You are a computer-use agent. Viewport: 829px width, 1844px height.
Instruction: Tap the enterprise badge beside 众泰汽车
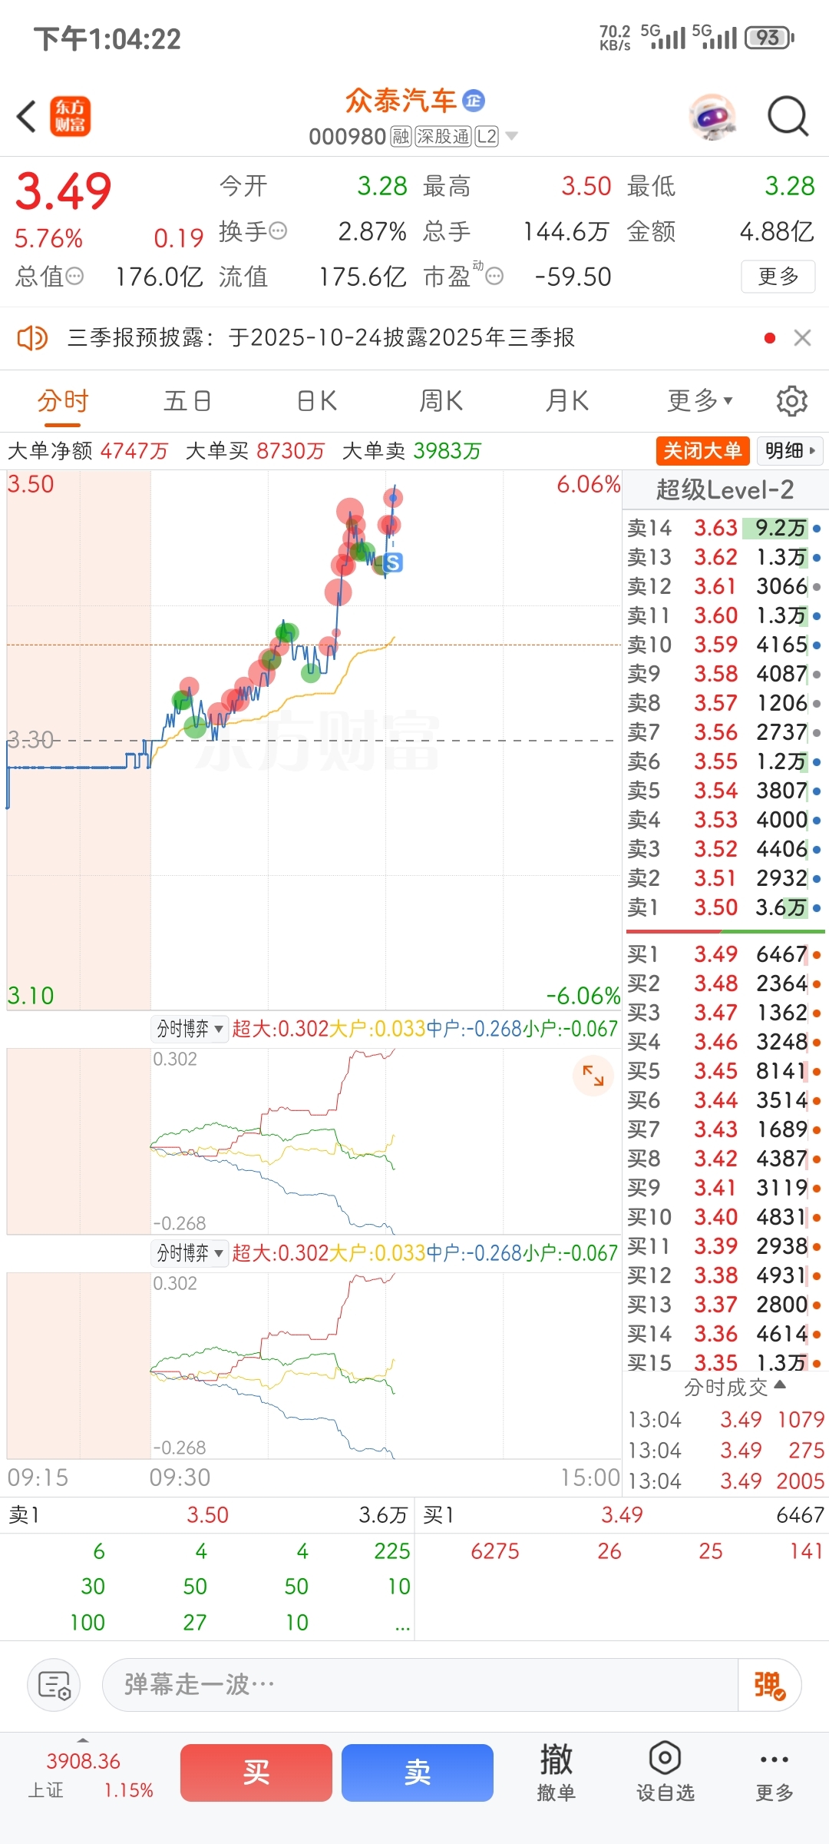[x=474, y=100]
